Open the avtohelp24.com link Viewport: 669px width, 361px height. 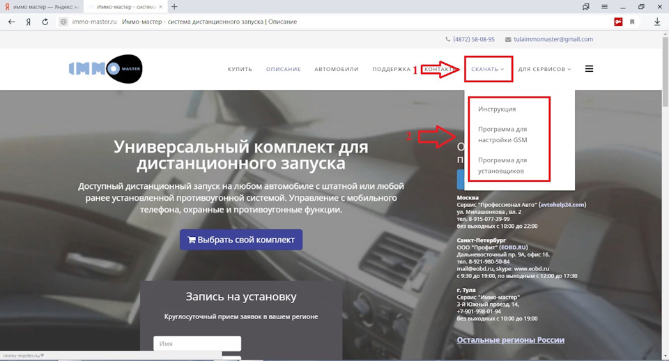[563, 205]
